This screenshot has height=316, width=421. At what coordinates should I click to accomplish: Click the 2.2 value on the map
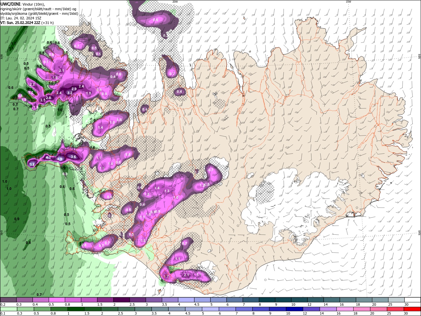click(32, 84)
